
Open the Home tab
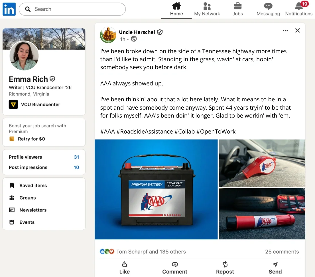coord(176,9)
